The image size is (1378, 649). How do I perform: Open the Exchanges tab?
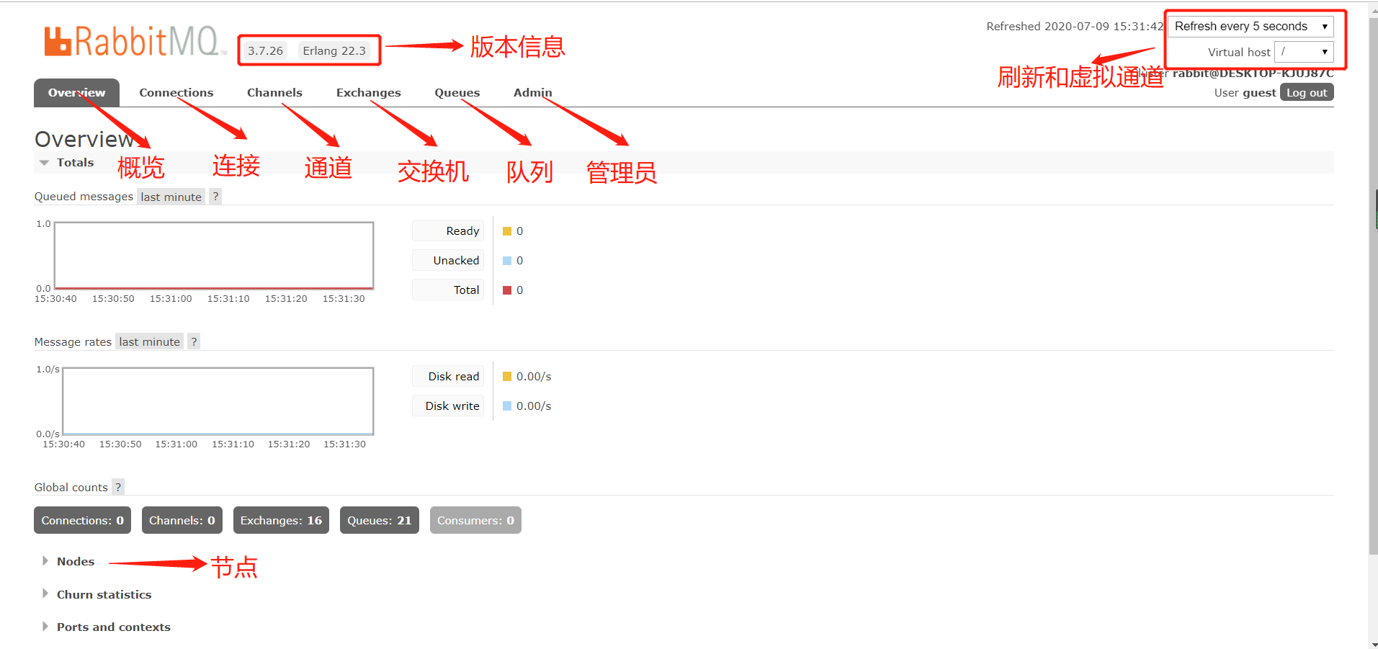click(369, 93)
